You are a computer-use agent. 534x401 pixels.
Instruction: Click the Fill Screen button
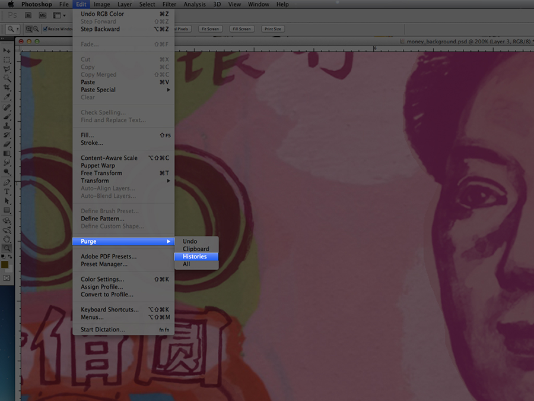pyautogui.click(x=242, y=29)
